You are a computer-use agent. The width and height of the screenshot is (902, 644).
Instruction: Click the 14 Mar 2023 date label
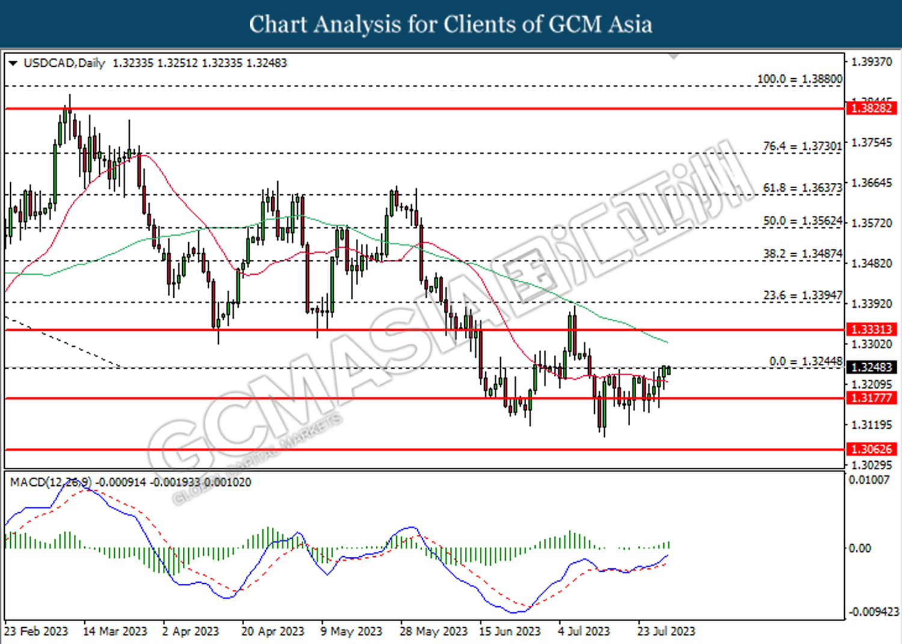(x=115, y=631)
